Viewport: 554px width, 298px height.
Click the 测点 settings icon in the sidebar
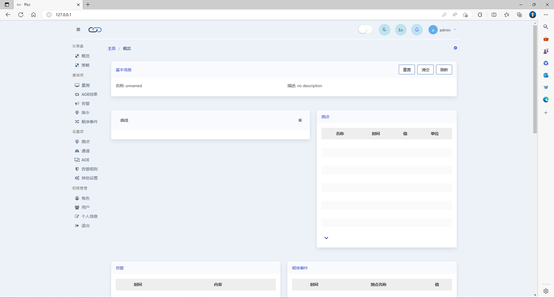click(x=77, y=142)
